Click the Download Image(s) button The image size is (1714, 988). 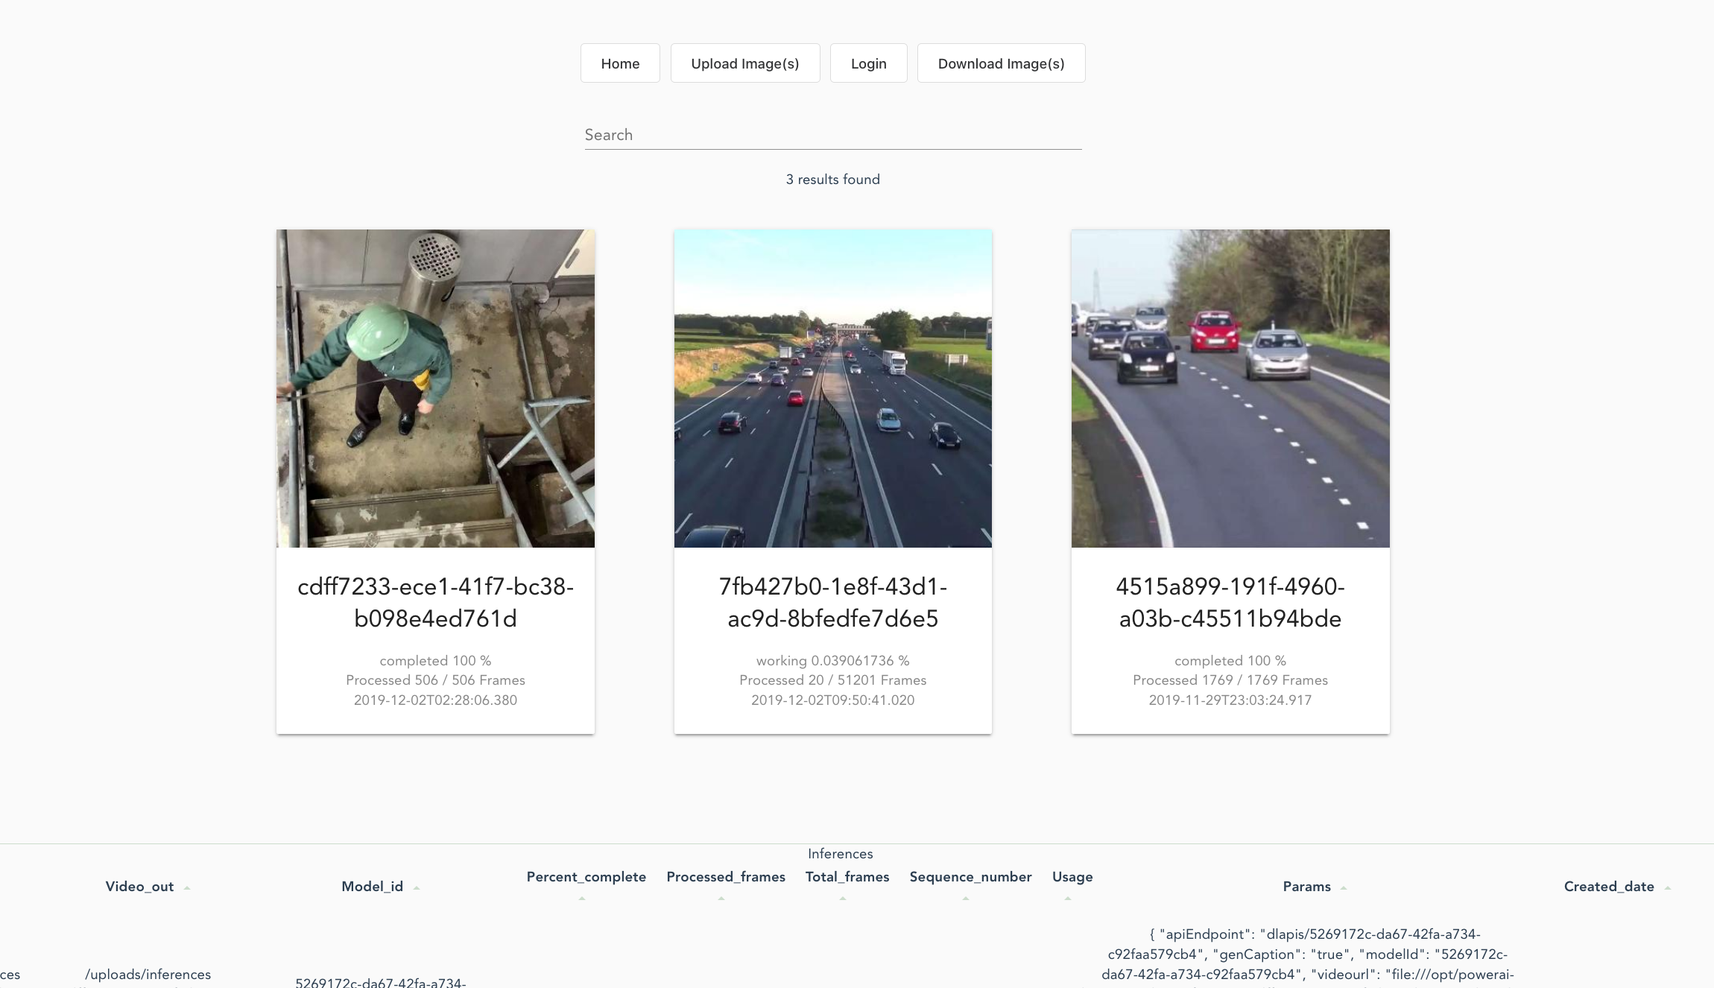[1001, 63]
